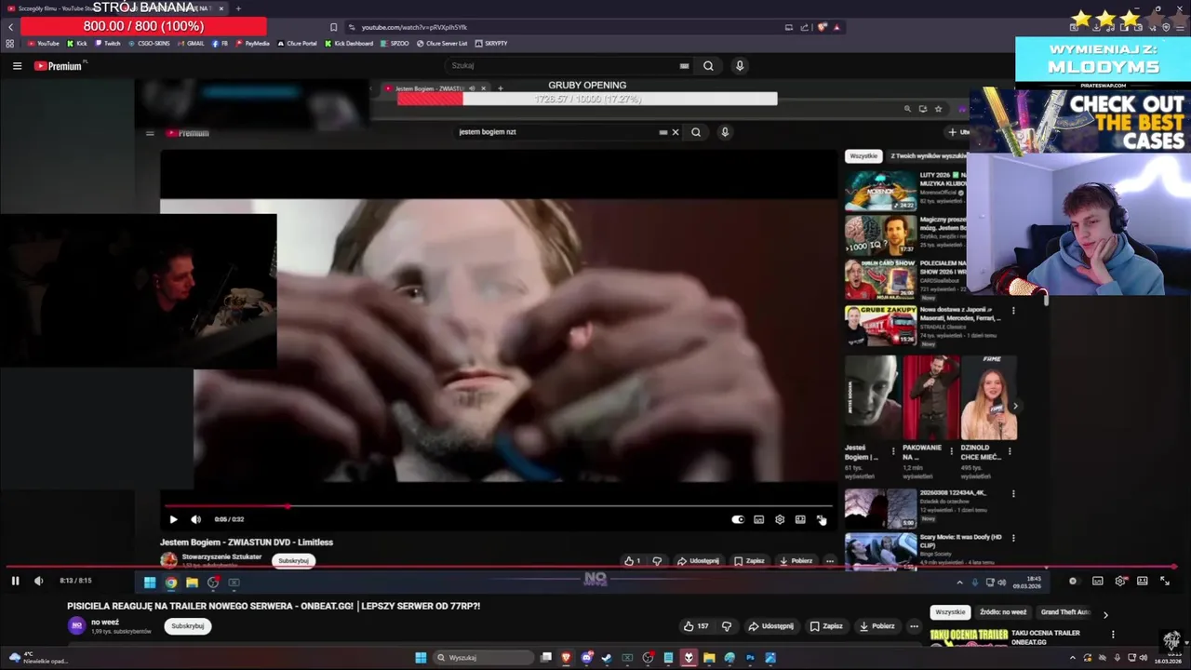Start voice search with microphone icon

[740, 66]
